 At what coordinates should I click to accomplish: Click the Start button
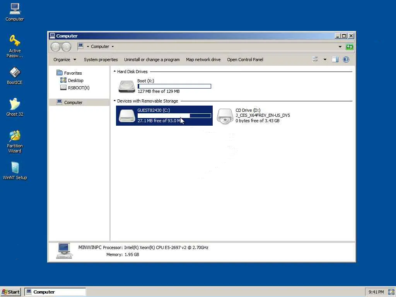click(x=10, y=292)
